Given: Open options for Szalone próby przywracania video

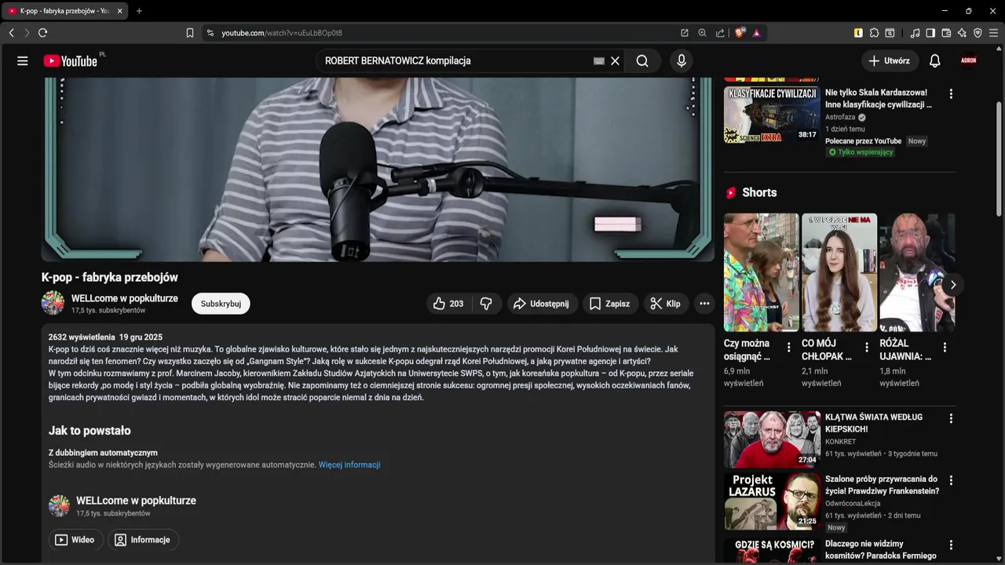Looking at the screenshot, I should [951, 480].
